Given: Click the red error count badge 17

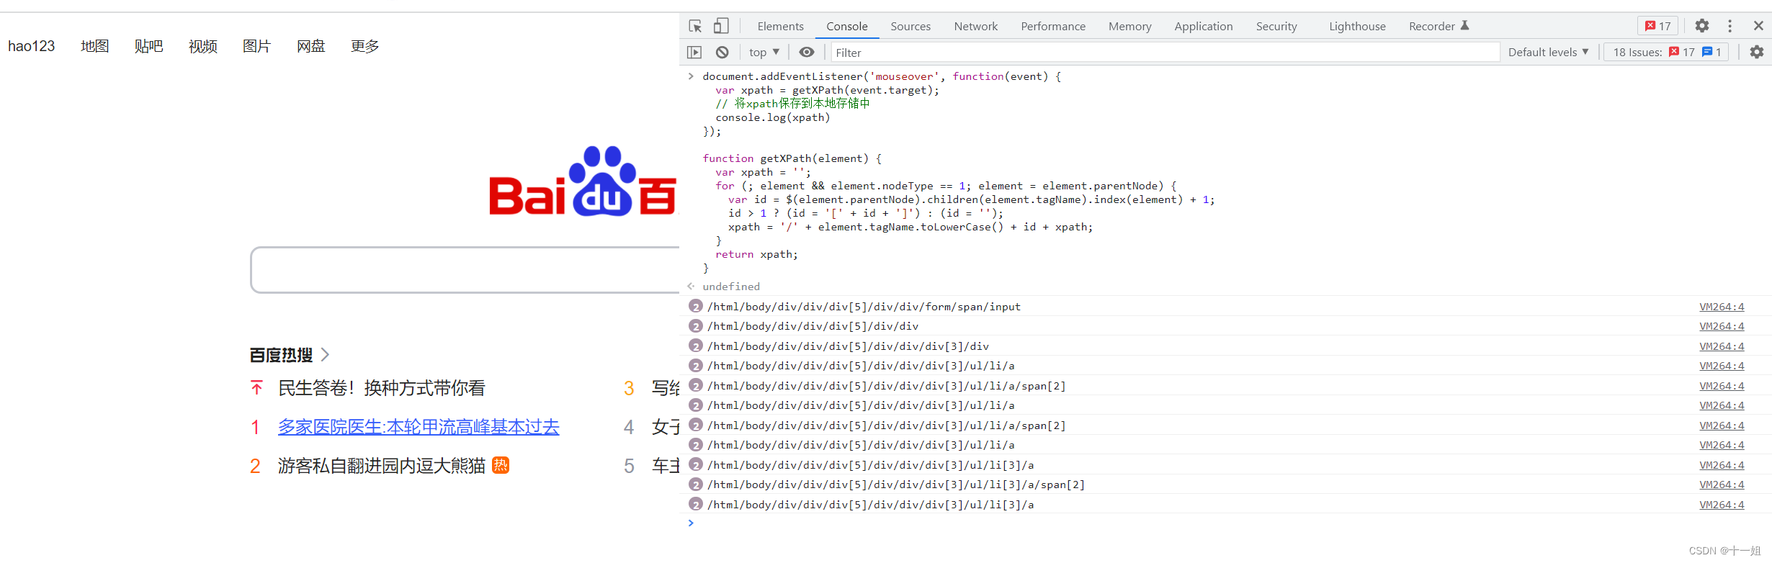Looking at the screenshot, I should pos(1658,26).
